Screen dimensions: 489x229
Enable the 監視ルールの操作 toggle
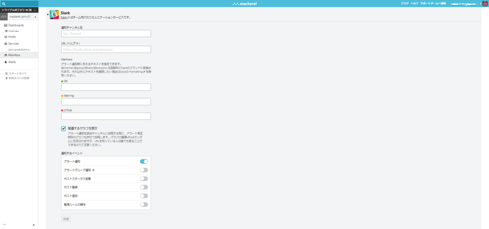click(x=144, y=204)
